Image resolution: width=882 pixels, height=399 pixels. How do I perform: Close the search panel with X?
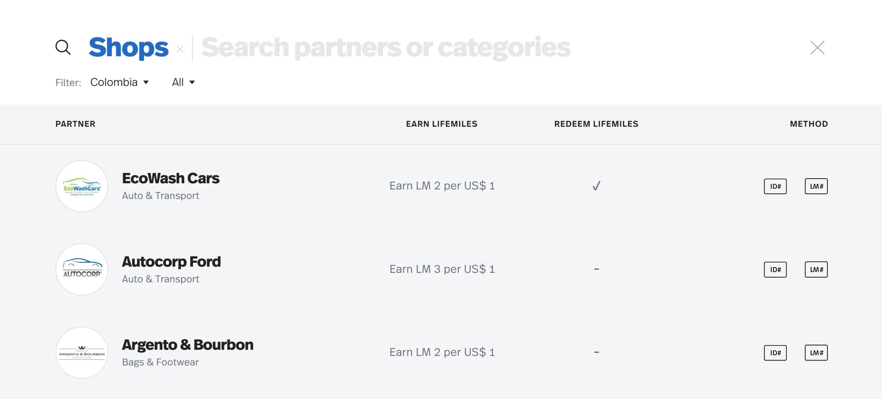point(817,48)
